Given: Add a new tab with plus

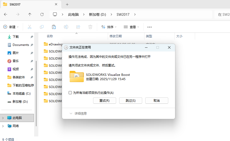Looking at the screenshot, I should click(67, 4).
